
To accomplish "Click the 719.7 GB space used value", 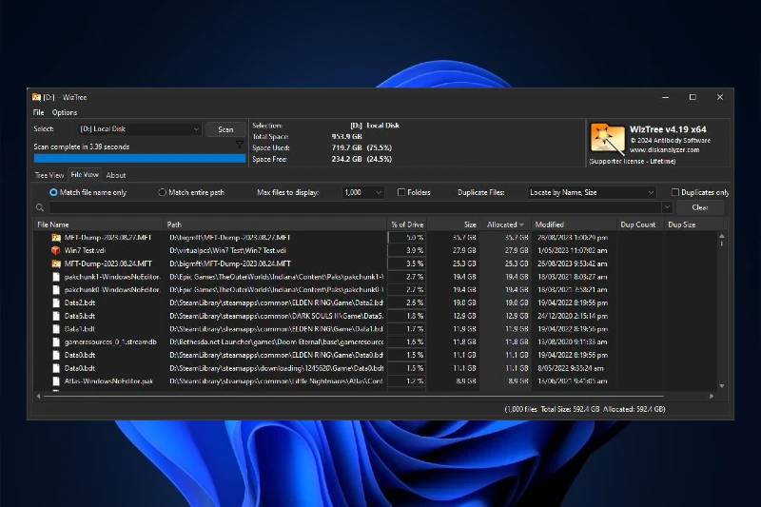I will tap(346, 147).
